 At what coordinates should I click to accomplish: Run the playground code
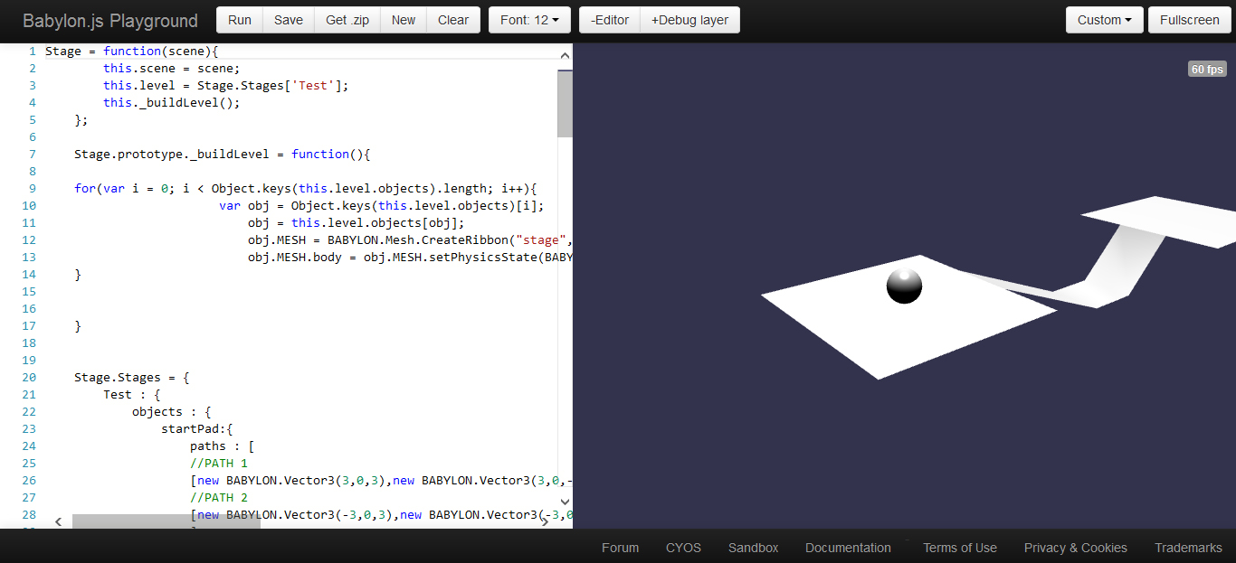(x=240, y=20)
